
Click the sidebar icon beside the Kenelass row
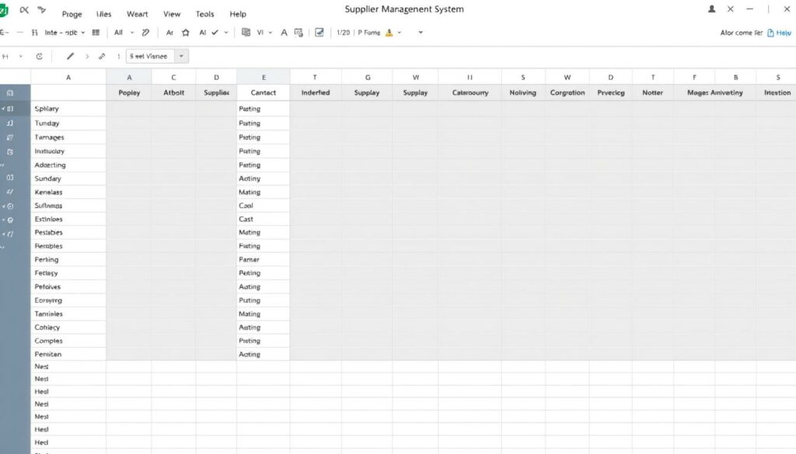coord(9,192)
